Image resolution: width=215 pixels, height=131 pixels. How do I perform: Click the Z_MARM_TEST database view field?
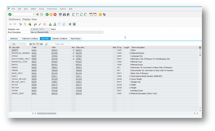click(x=40, y=29)
